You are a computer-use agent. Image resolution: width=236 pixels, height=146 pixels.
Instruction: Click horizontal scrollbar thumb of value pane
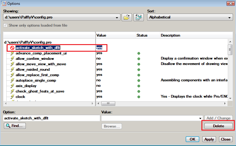(x=108, y=103)
